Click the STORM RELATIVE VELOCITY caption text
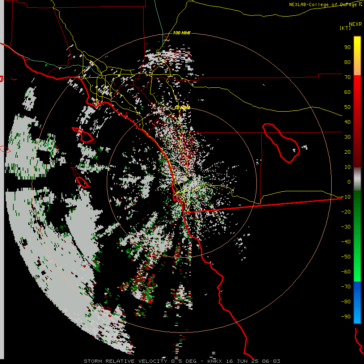The width and height of the screenshot is (364, 364). pos(125,361)
